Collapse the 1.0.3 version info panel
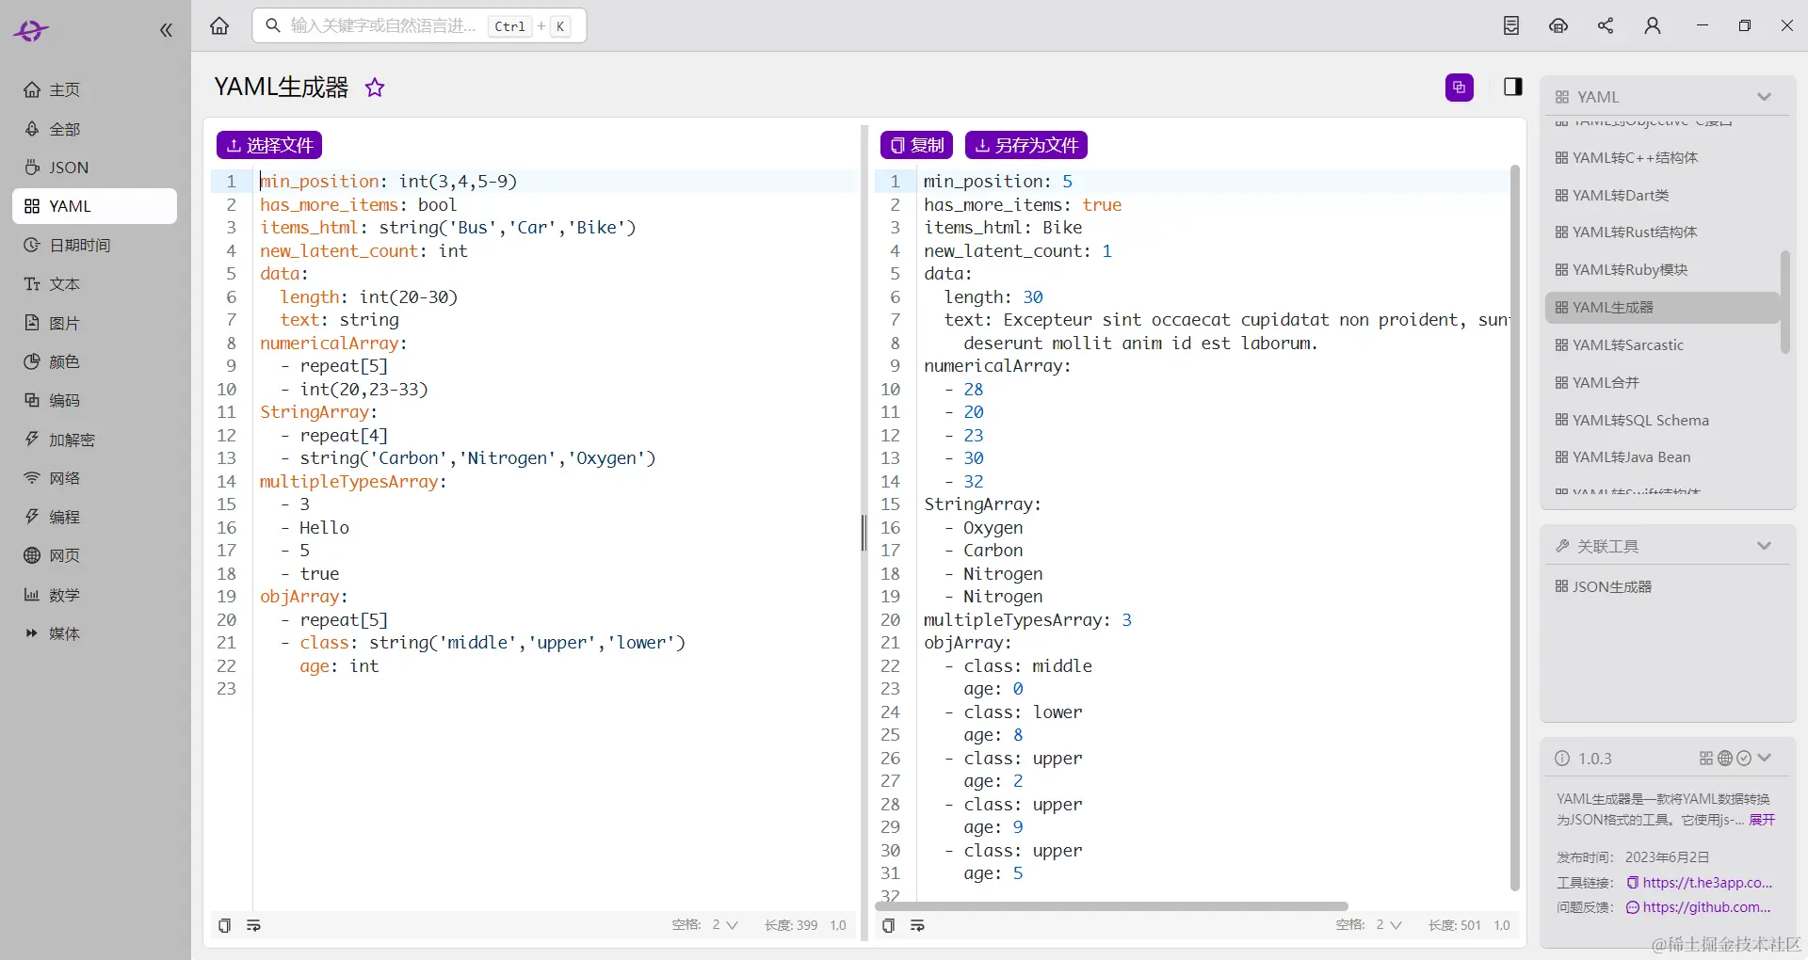 [1765, 759]
